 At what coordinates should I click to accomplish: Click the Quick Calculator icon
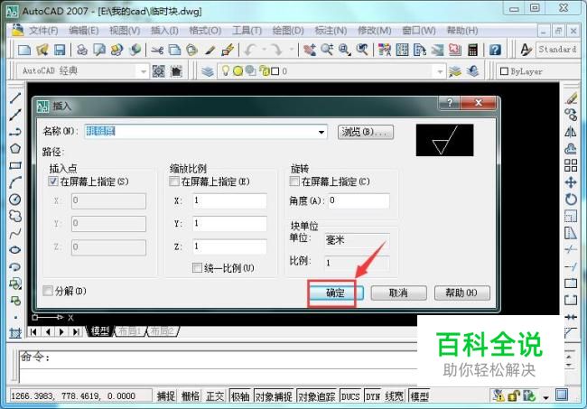pos(473,50)
